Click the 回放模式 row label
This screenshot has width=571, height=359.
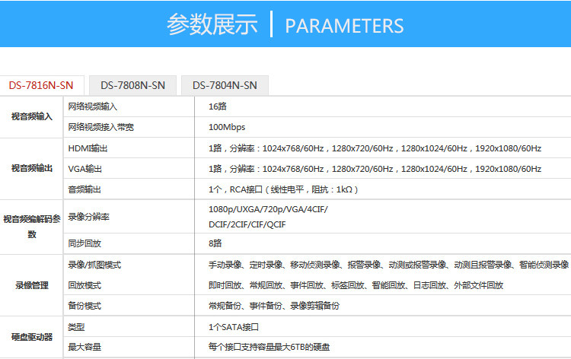pyautogui.click(x=85, y=285)
